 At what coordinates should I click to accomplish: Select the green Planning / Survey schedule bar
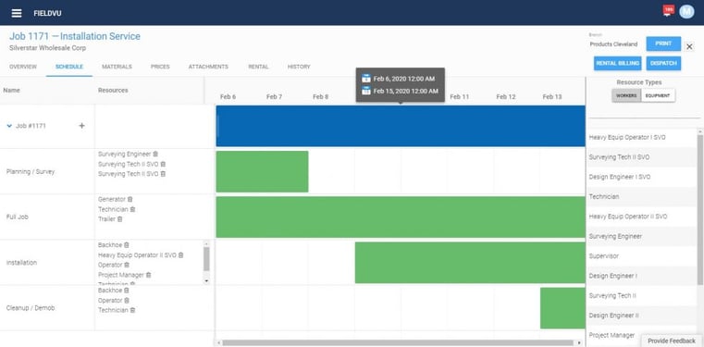point(262,171)
